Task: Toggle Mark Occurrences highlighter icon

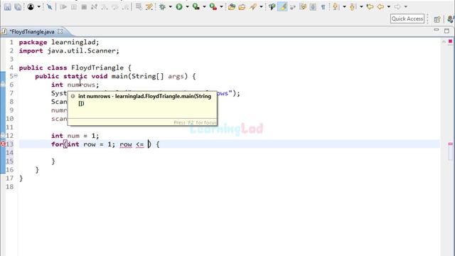Action: point(282,6)
